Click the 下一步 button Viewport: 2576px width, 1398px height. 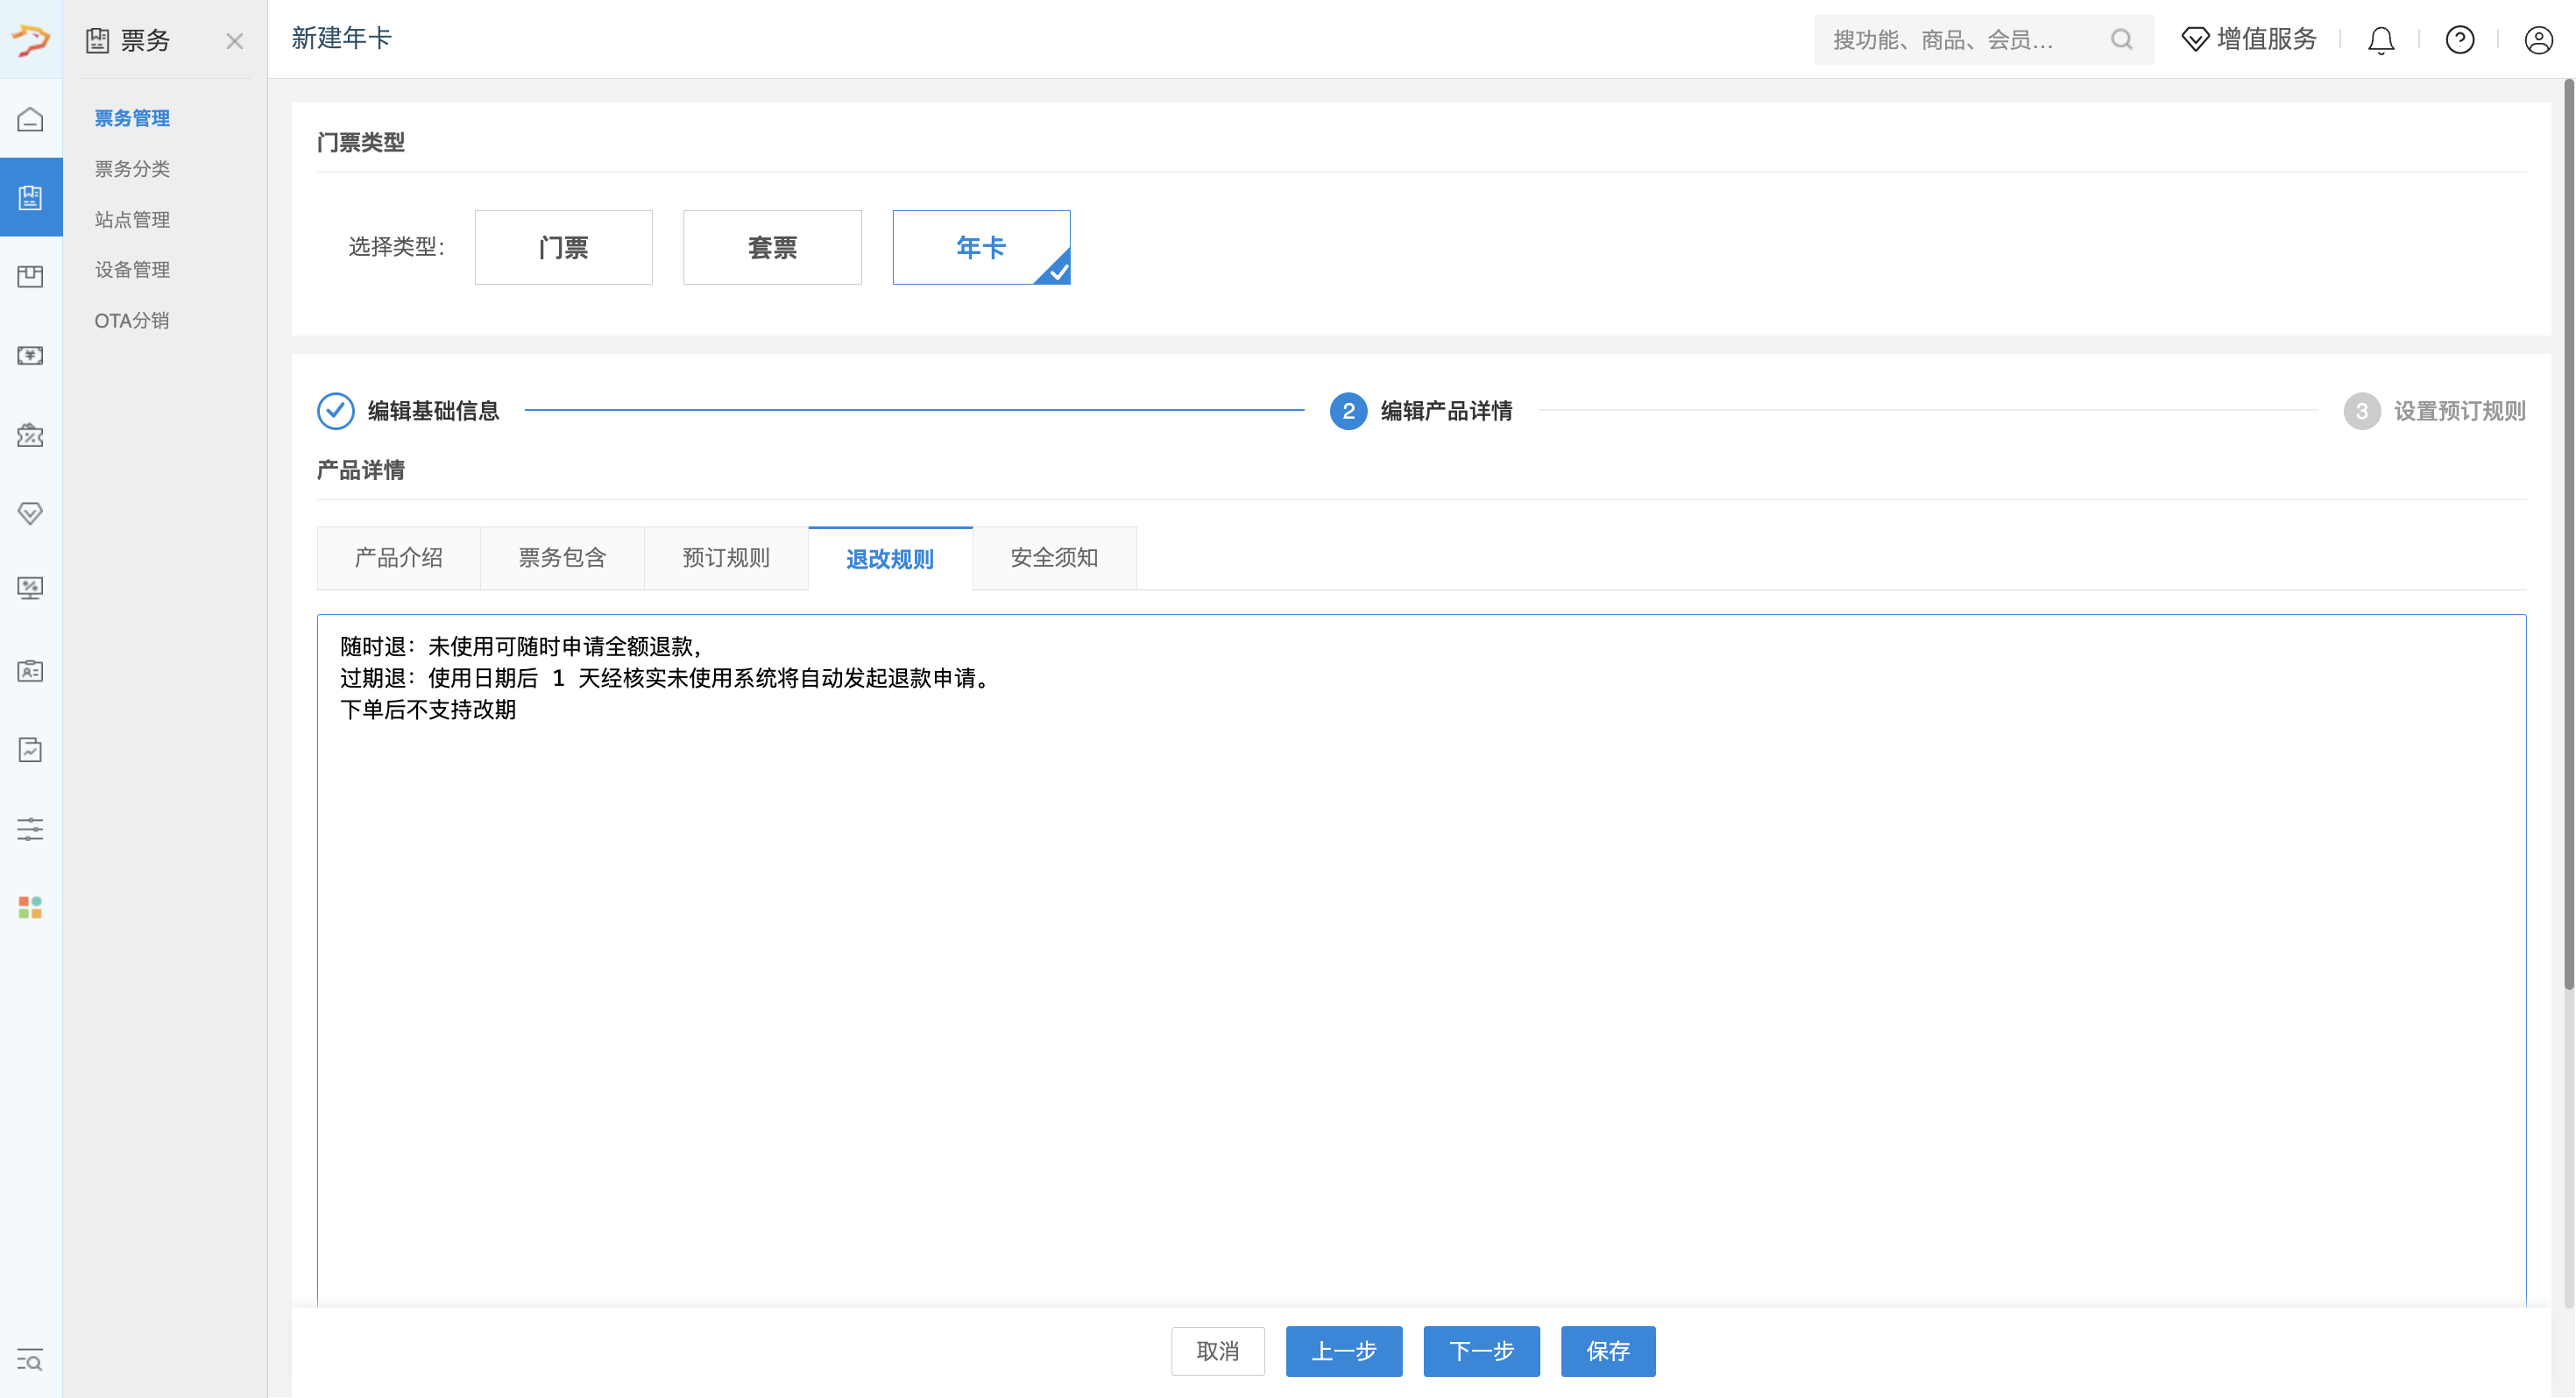point(1481,1351)
